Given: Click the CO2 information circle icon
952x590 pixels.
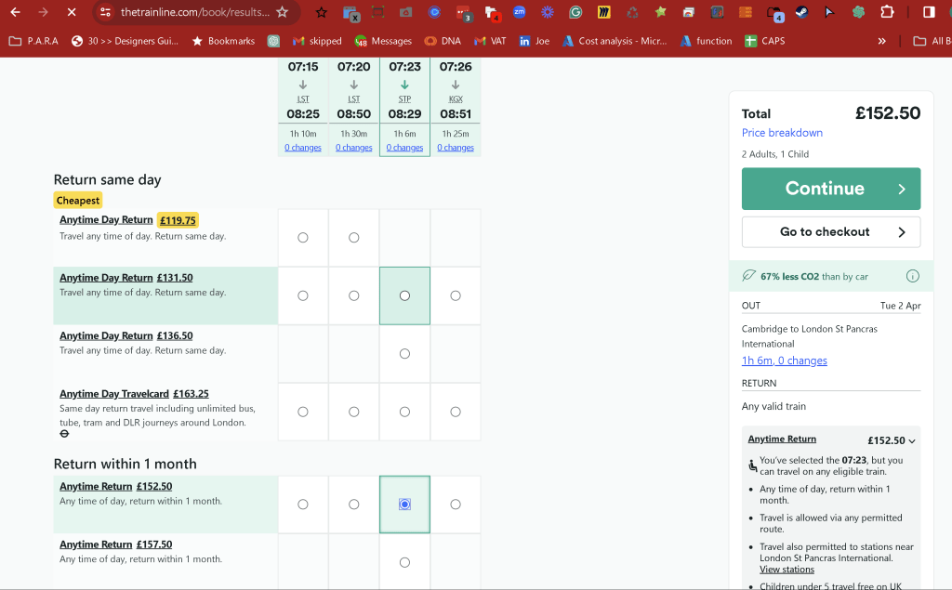Looking at the screenshot, I should tap(912, 276).
